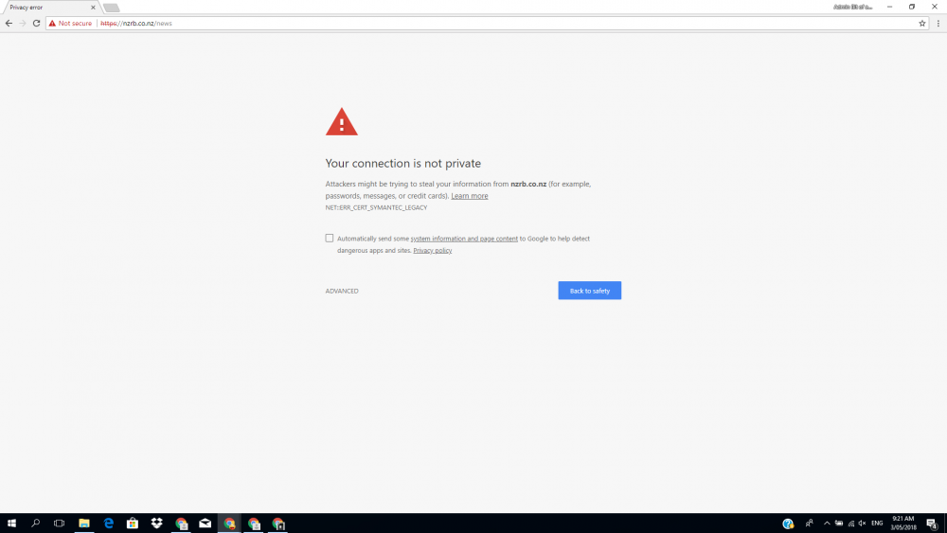Open the Microsoft Store taskbar icon

click(133, 524)
